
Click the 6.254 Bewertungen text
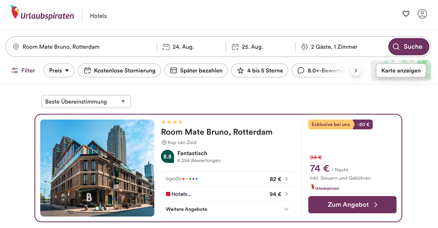199,160
